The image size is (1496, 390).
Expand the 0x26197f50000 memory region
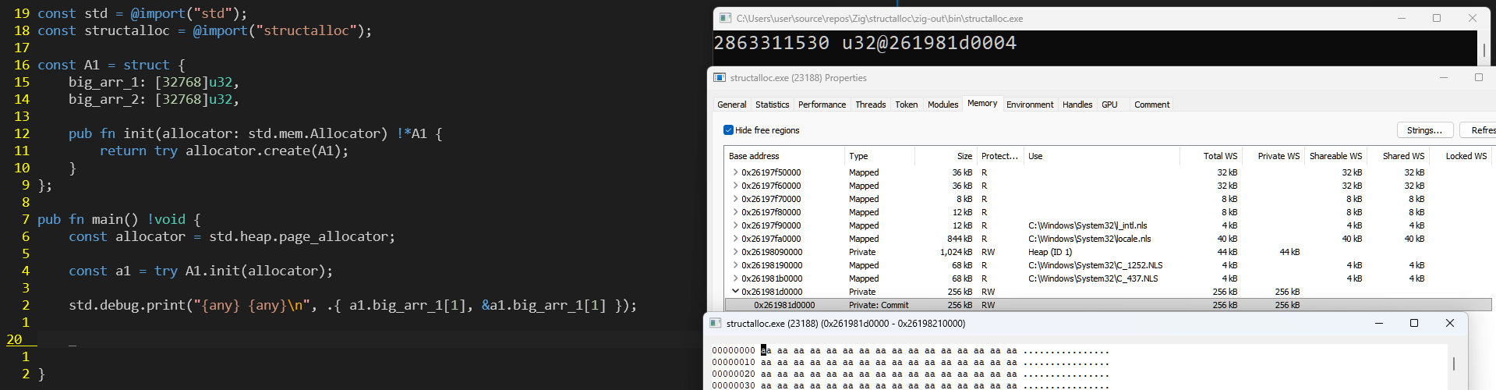click(x=734, y=172)
